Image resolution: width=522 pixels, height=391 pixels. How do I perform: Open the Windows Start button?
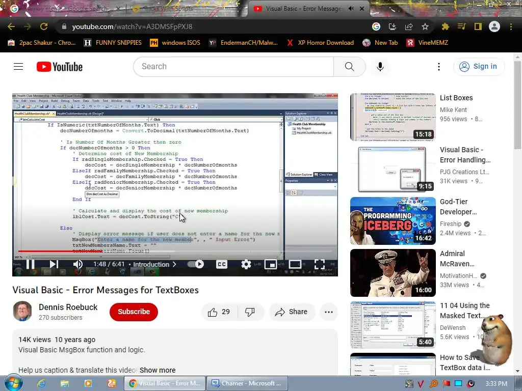coord(14,383)
